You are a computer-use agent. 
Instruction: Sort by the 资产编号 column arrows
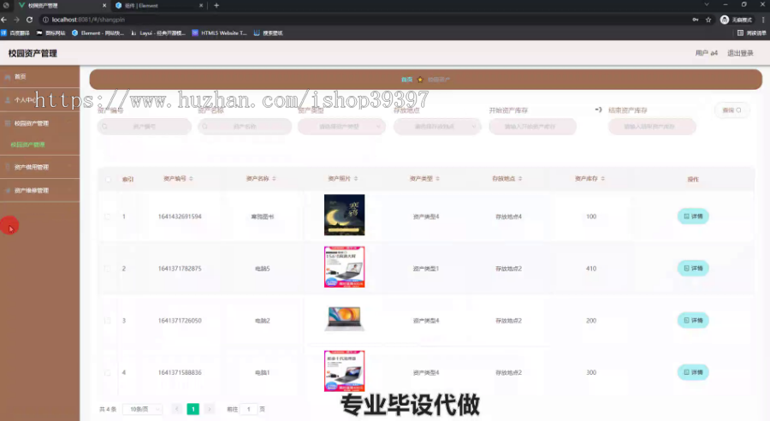(x=191, y=179)
